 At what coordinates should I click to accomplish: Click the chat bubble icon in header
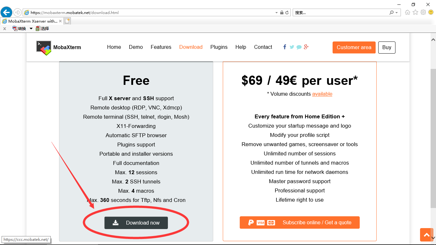[x=299, y=47]
